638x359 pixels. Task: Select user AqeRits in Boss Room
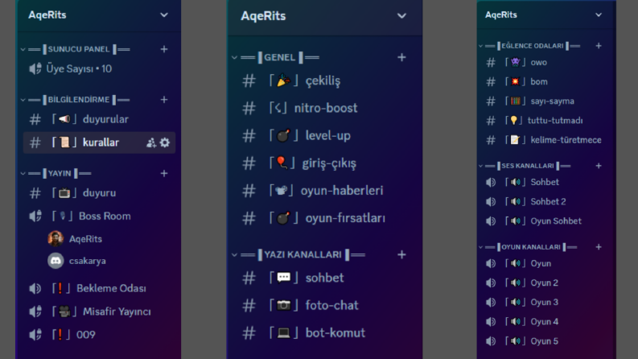(85, 239)
